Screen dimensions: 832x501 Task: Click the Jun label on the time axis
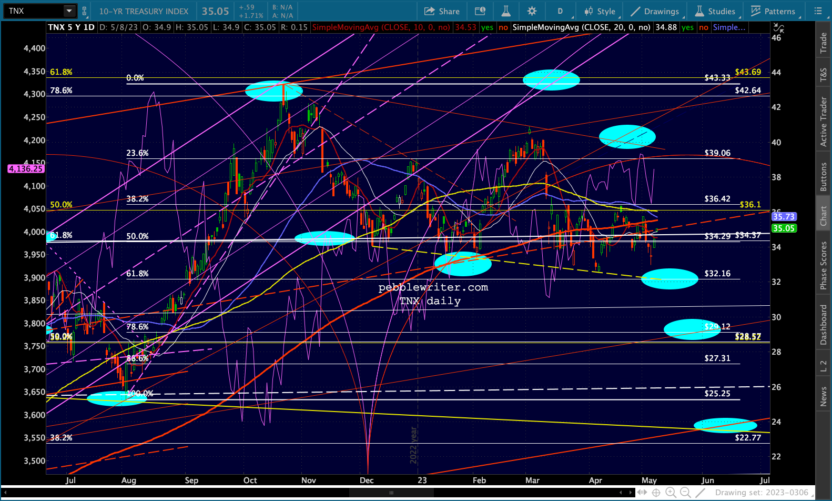pyautogui.click(x=708, y=480)
